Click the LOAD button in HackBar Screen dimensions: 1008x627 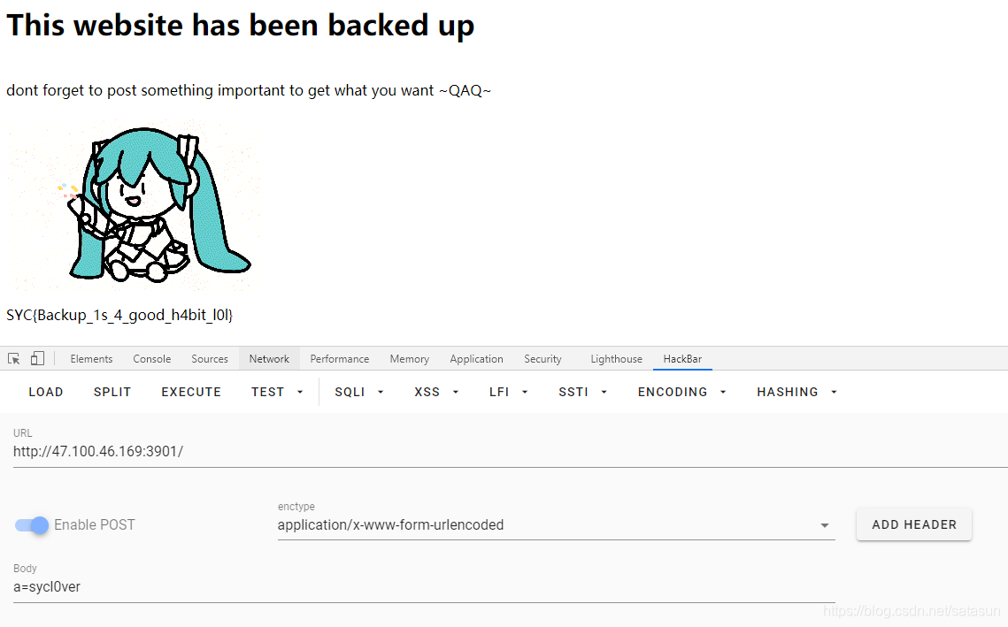click(46, 392)
